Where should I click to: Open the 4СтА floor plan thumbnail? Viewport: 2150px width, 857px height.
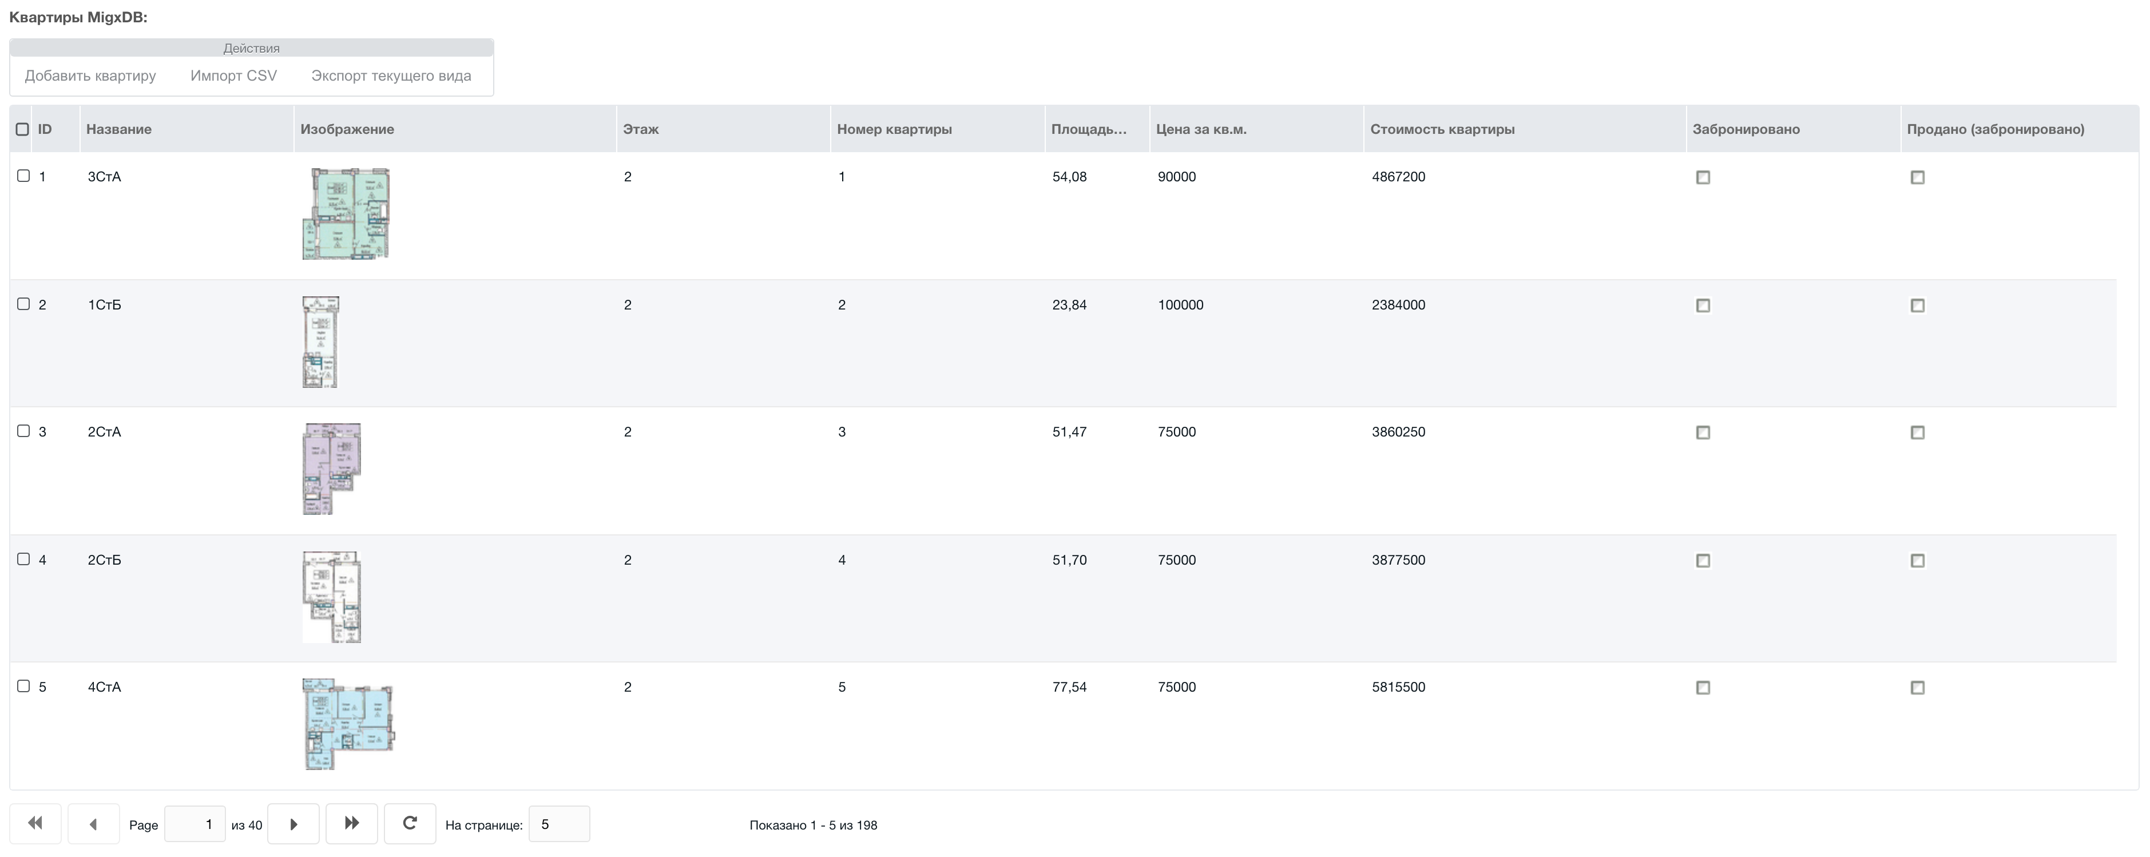[348, 724]
